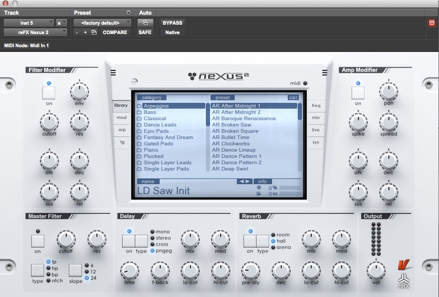
Task: Click the COMPARE button
Action: tap(115, 33)
